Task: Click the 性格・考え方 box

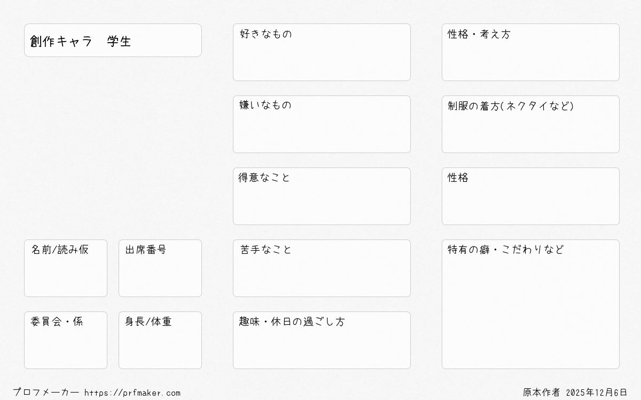Action: click(x=530, y=52)
